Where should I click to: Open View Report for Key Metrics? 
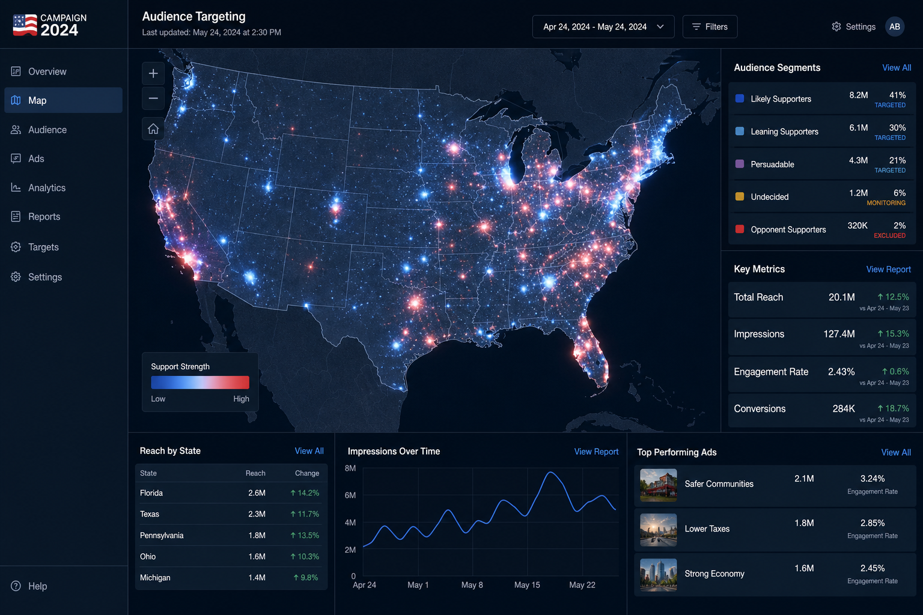point(888,269)
